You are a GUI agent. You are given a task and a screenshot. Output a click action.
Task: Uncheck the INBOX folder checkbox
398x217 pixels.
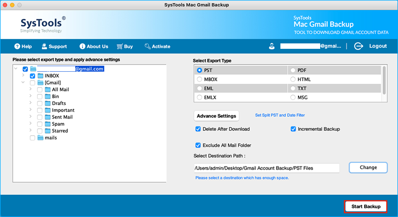pos(33,76)
